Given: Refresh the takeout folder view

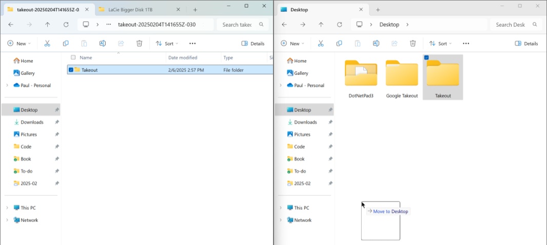Looking at the screenshot, I should (66, 25).
